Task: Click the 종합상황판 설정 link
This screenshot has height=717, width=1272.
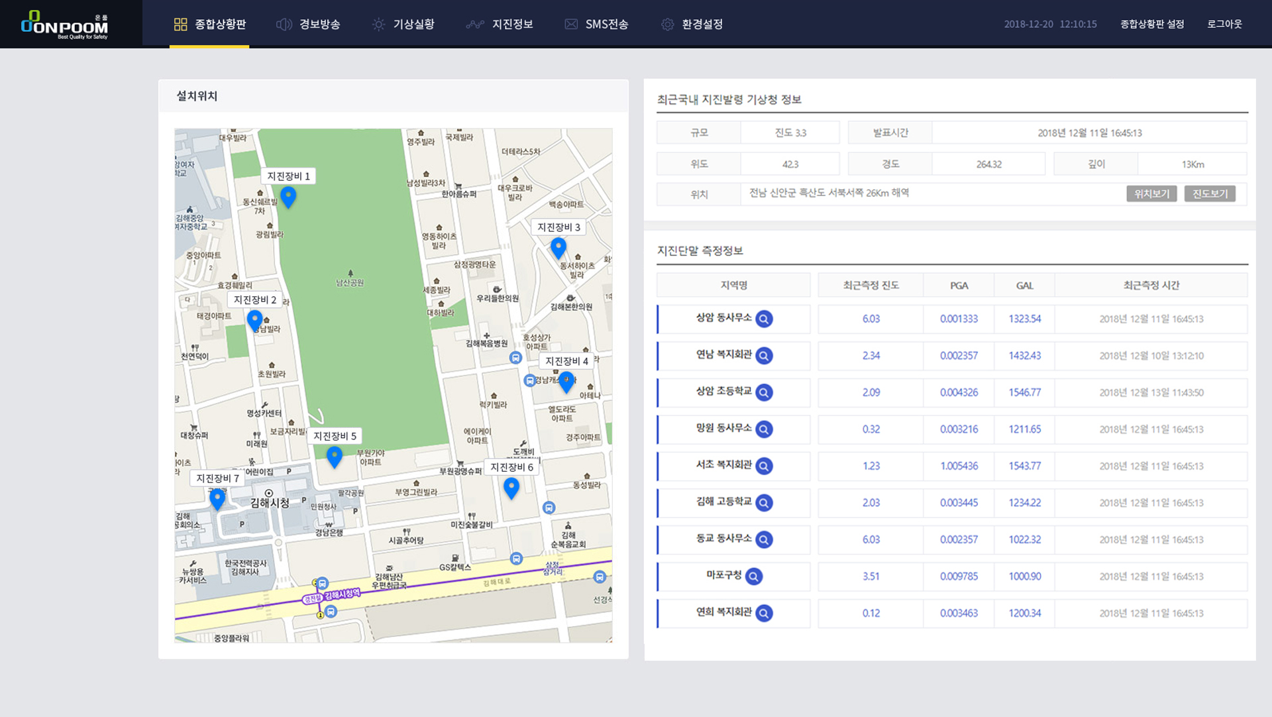Action: [1151, 25]
